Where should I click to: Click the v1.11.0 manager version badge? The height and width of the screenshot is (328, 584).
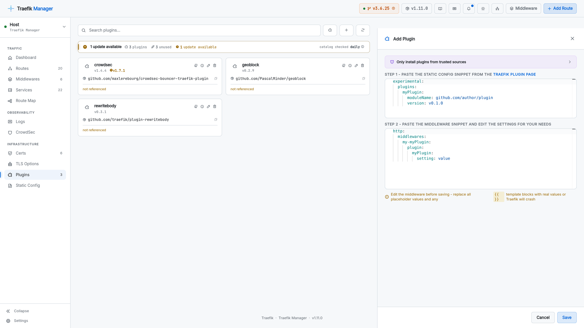(416, 9)
